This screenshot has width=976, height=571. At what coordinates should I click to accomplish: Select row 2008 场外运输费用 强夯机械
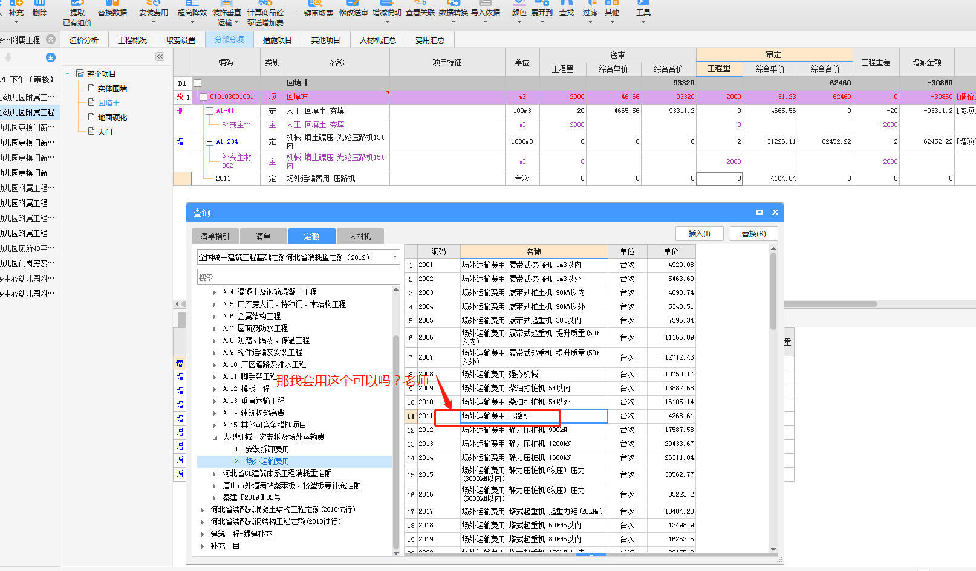click(550, 374)
